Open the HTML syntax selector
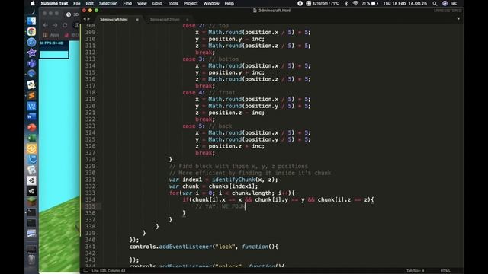Viewport: 488px width, 274px height. pyautogui.click(x=445, y=271)
